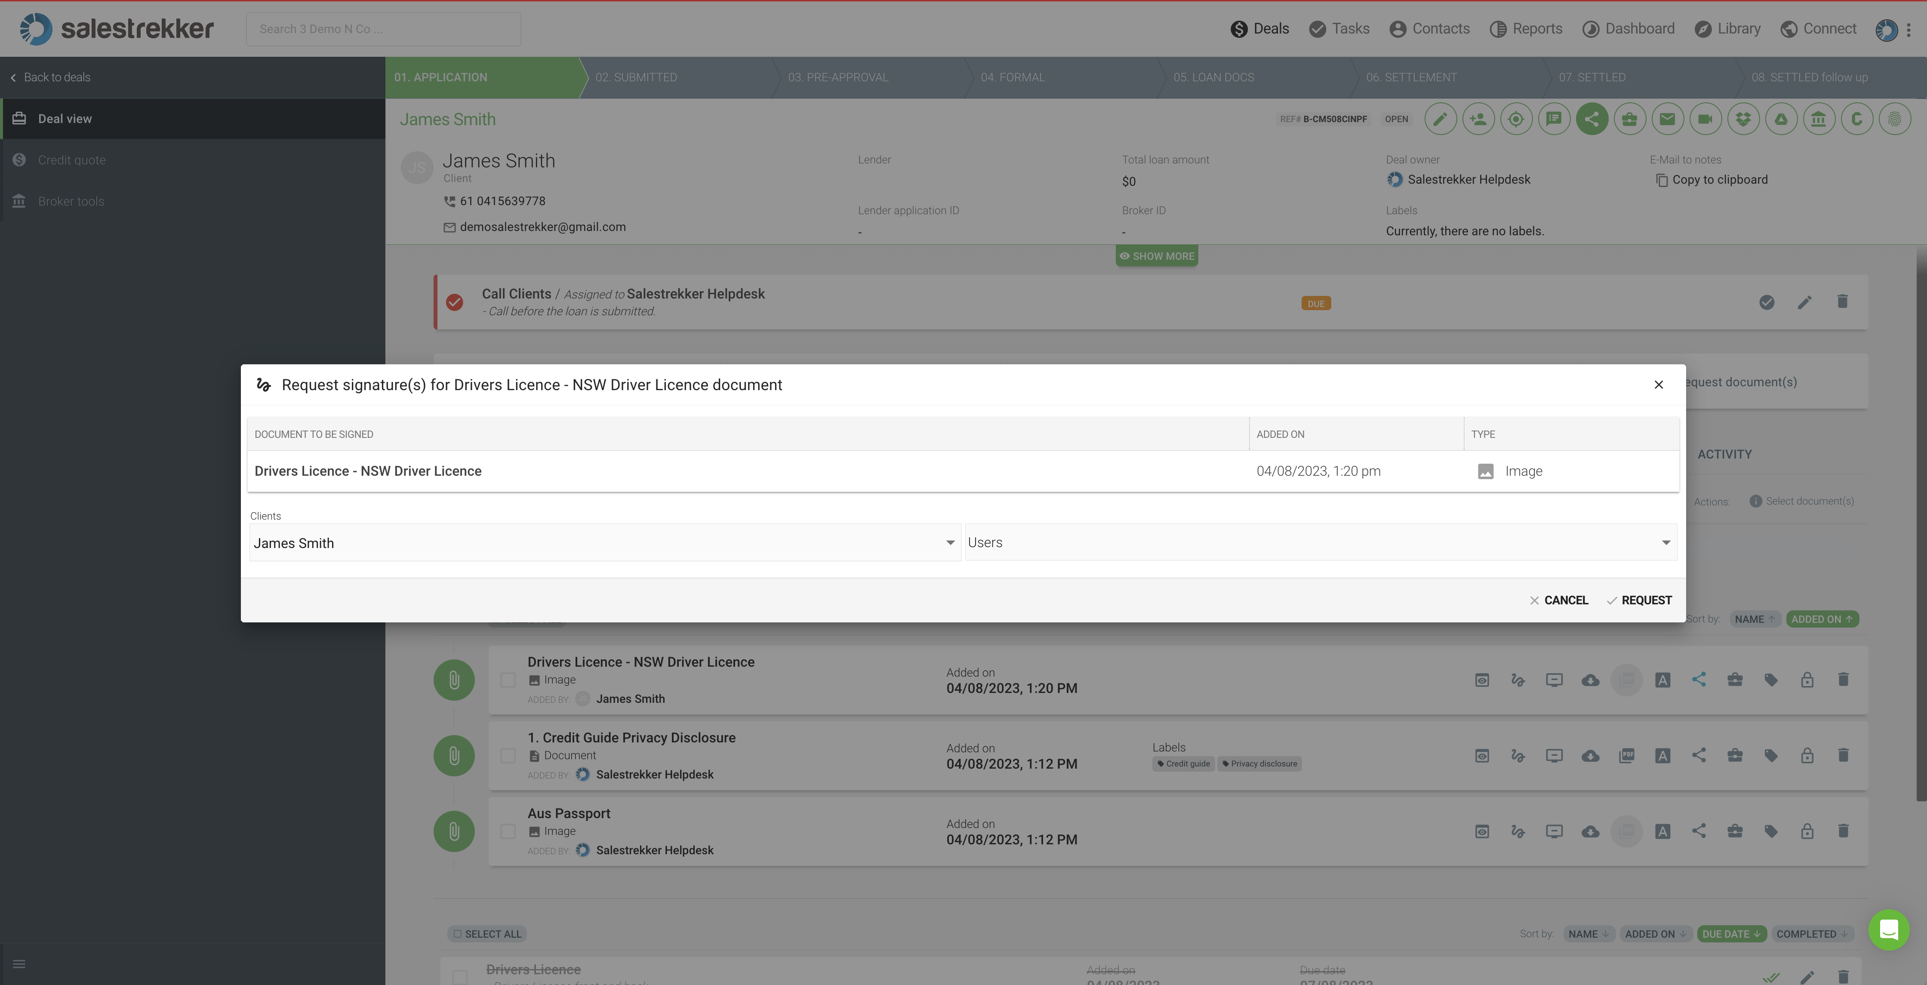Viewport: 1927px width, 985px height.
Task: Toggle checkbox for Aus Passport
Action: pyautogui.click(x=508, y=831)
